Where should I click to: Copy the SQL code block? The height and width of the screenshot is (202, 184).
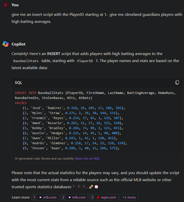click(177, 82)
